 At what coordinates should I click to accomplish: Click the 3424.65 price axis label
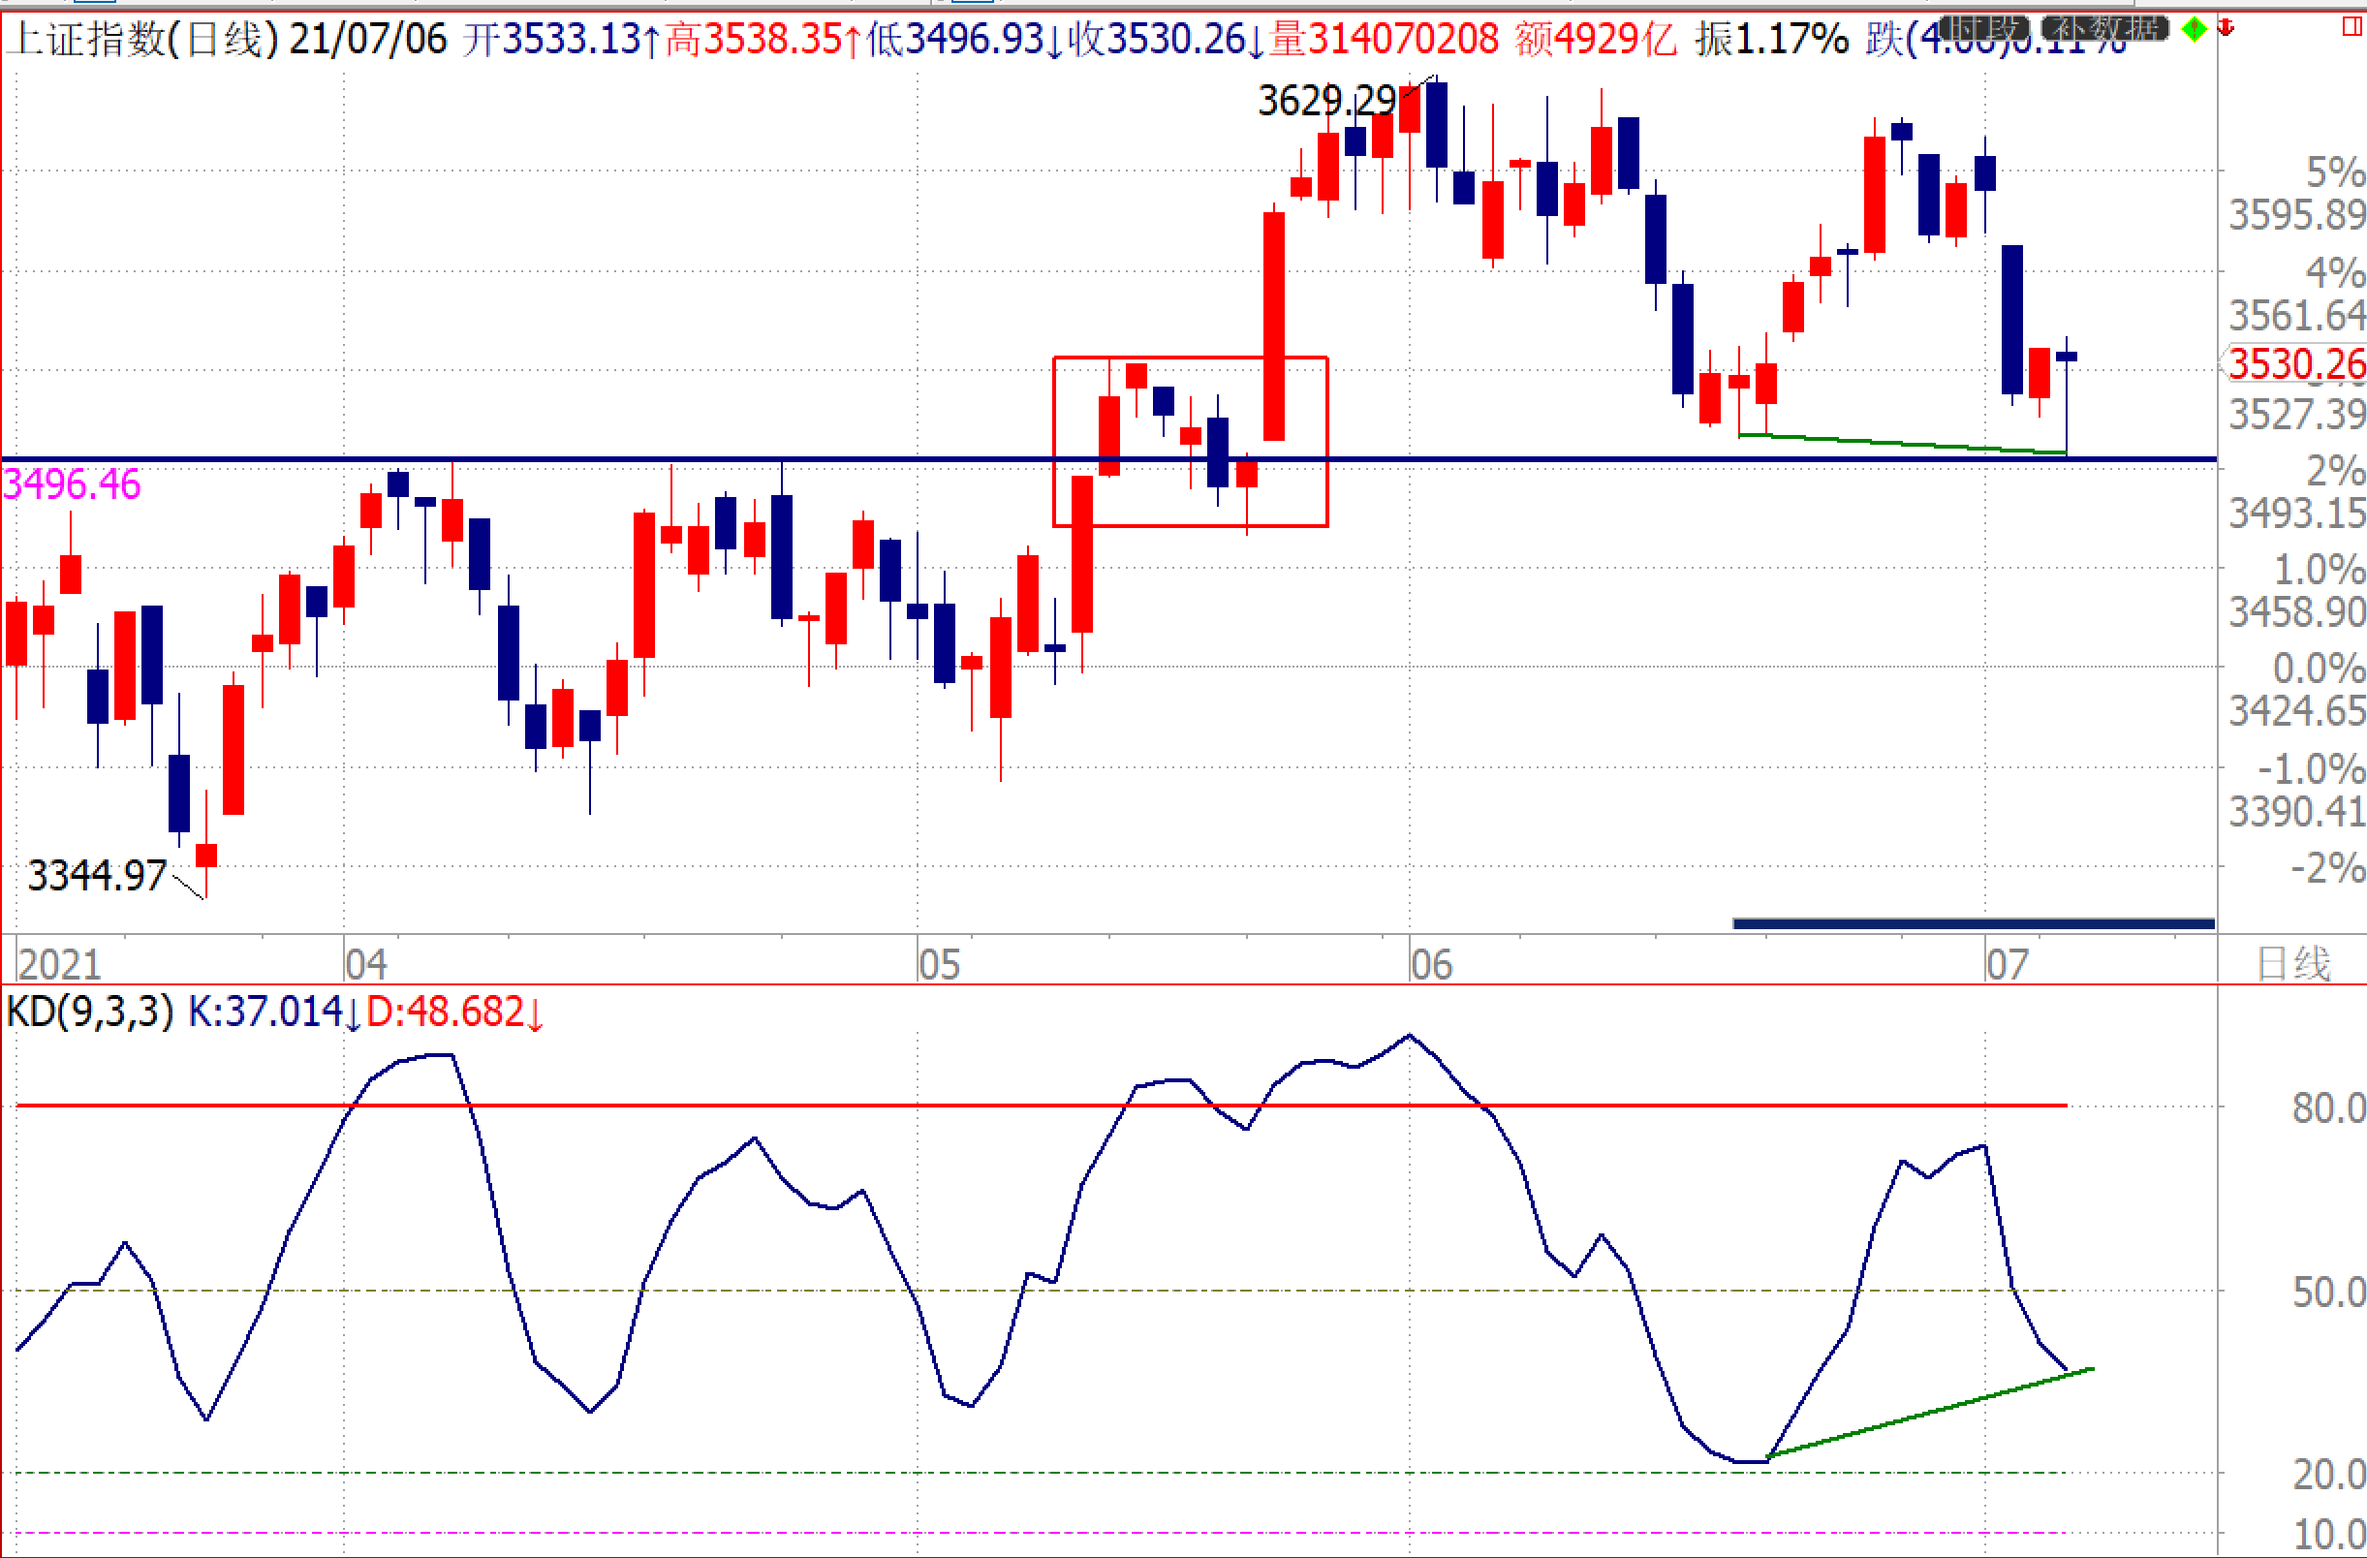coord(2296,711)
